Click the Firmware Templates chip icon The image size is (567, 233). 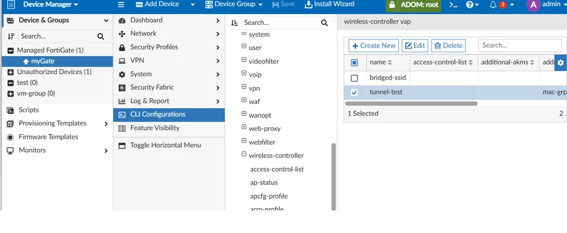[10, 137]
